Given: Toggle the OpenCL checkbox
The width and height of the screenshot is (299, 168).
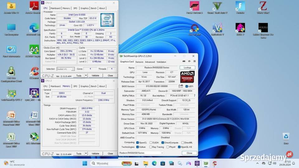Looking at the screenshot, I should [137, 142].
